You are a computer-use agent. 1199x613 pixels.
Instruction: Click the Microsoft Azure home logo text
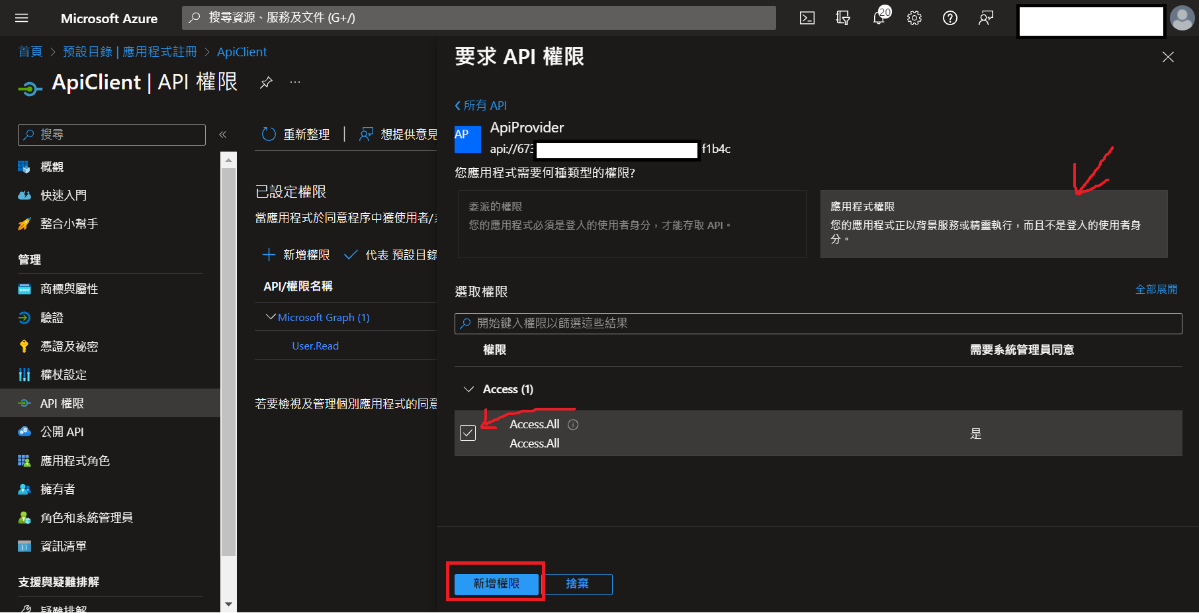coord(109,19)
